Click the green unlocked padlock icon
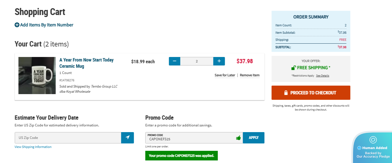392x163 pixels. click(x=294, y=68)
